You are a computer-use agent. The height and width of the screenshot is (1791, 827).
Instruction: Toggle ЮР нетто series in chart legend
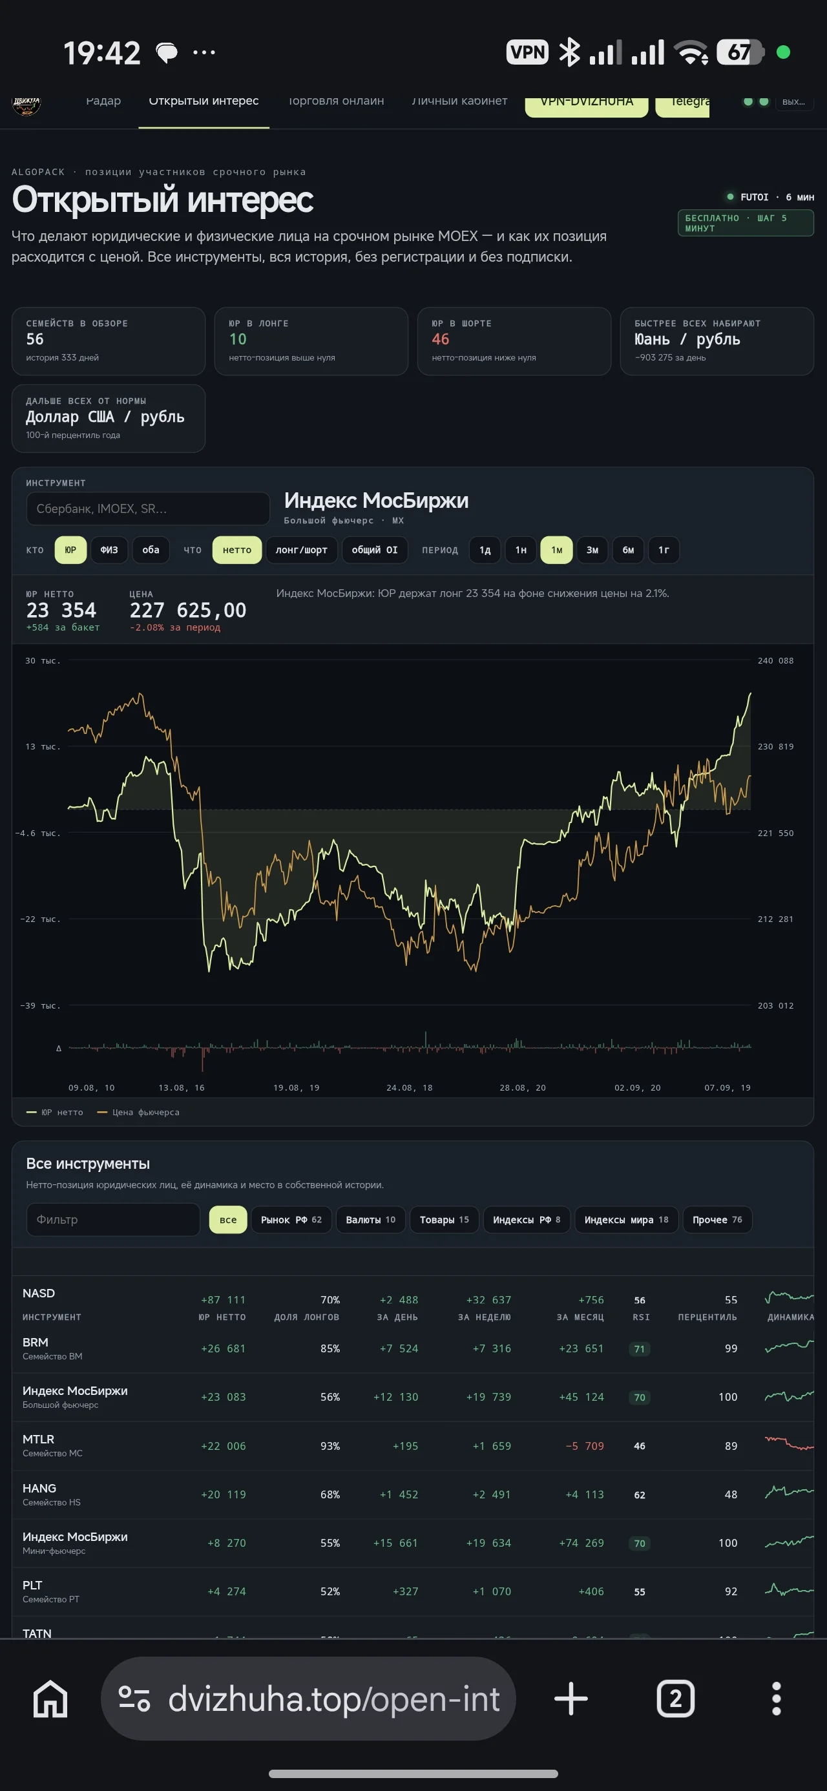54,1113
